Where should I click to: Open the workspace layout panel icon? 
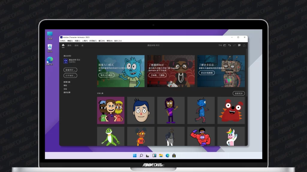pos(225,45)
